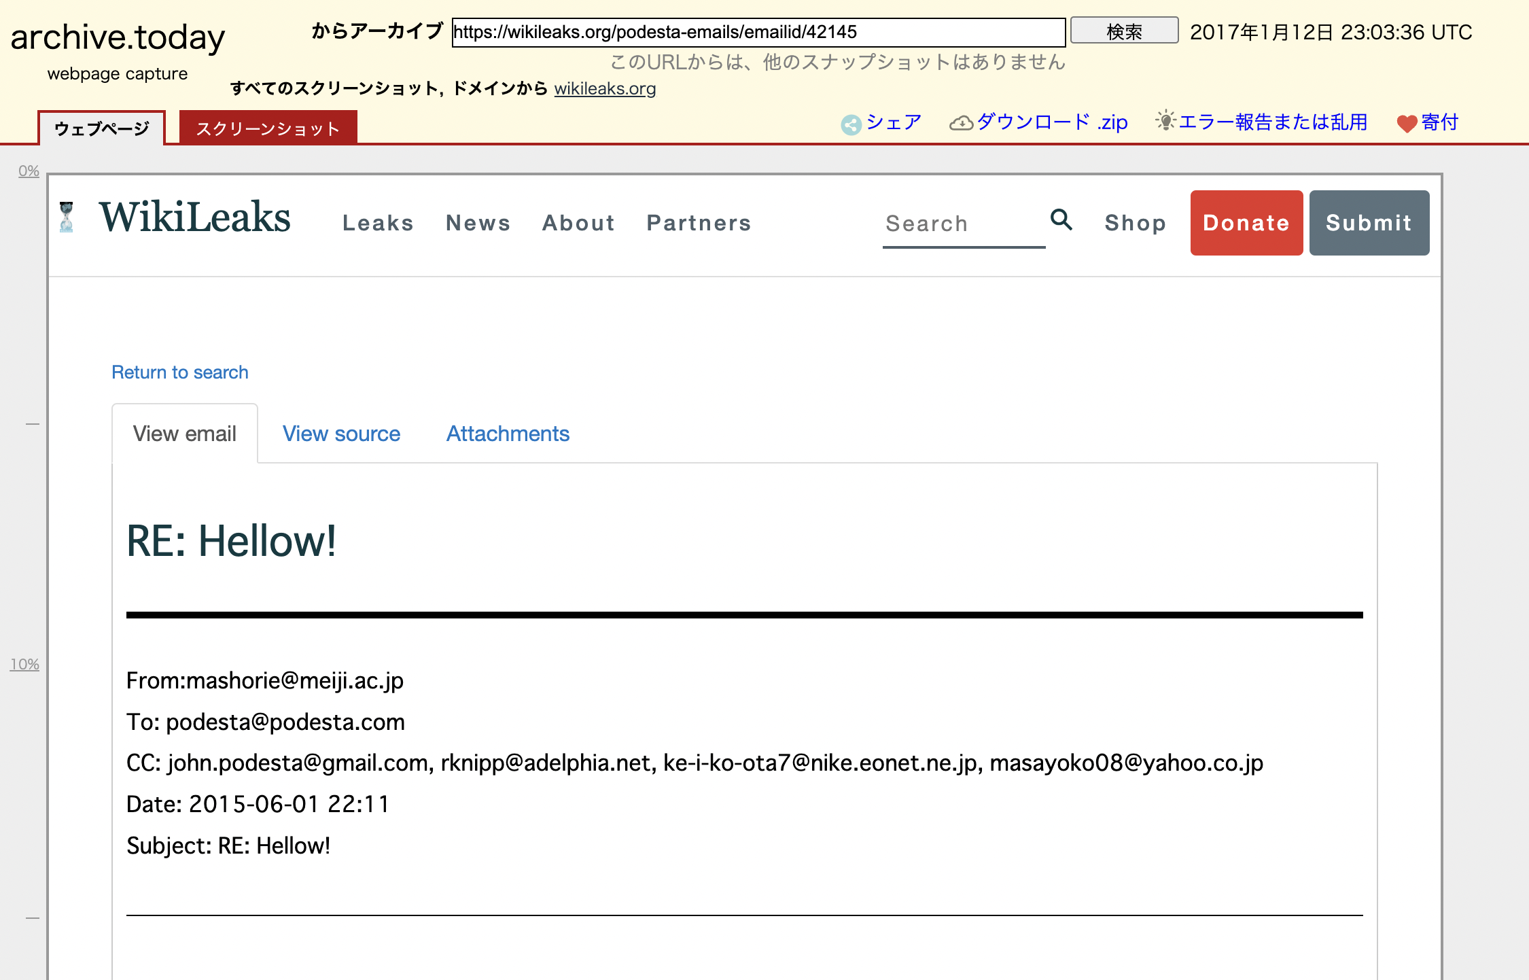Open エラー報告または乱用 report link
Viewport: 1529px width, 980px height.
coord(1273,122)
